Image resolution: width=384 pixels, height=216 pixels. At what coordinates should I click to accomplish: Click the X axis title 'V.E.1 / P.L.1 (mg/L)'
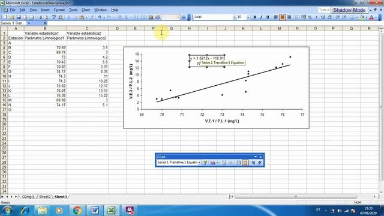click(222, 121)
